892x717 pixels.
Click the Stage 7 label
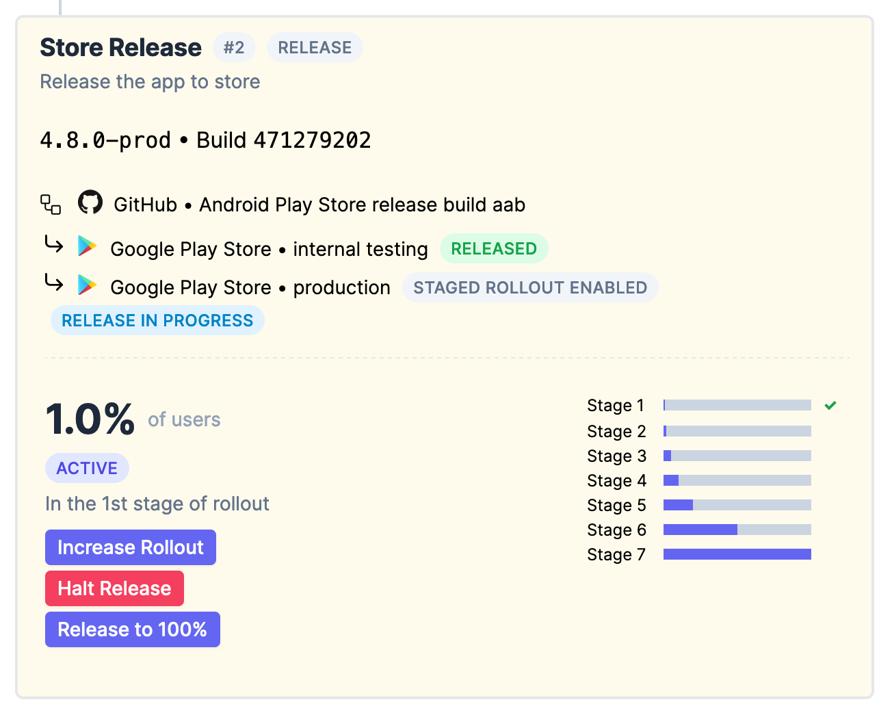point(616,554)
